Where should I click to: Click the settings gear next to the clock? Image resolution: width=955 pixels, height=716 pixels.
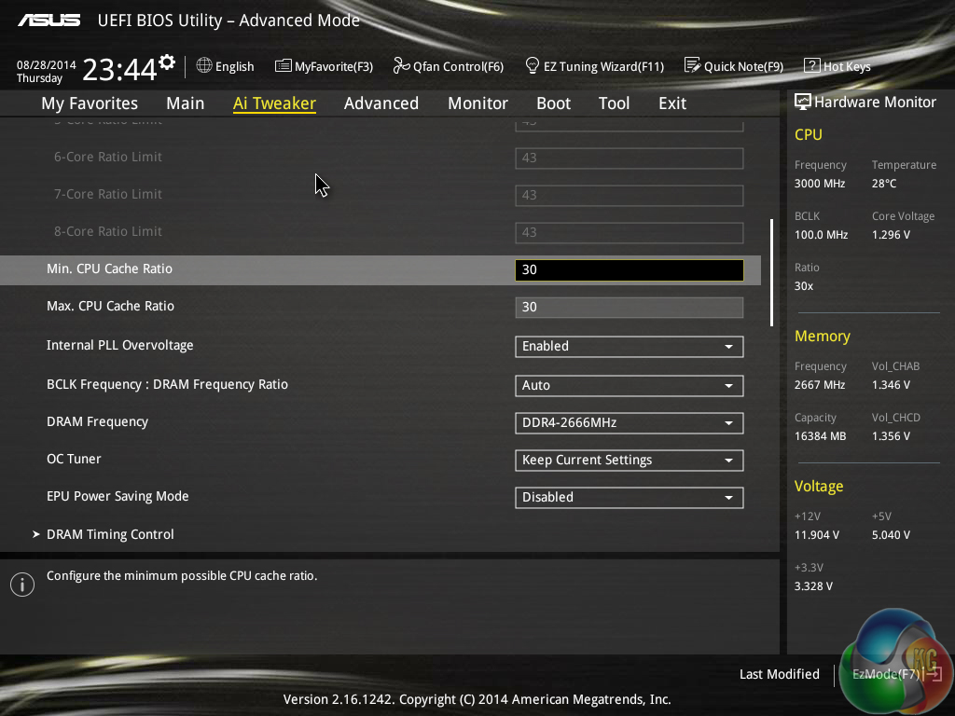[167, 62]
